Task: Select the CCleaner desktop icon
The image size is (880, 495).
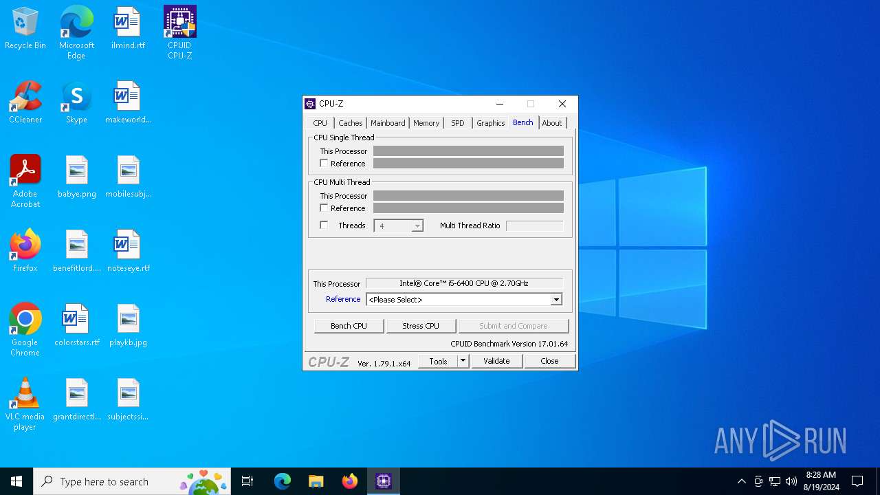Action: [x=25, y=102]
